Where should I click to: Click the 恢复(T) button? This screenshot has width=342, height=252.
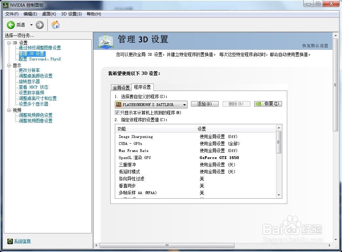[268, 104]
